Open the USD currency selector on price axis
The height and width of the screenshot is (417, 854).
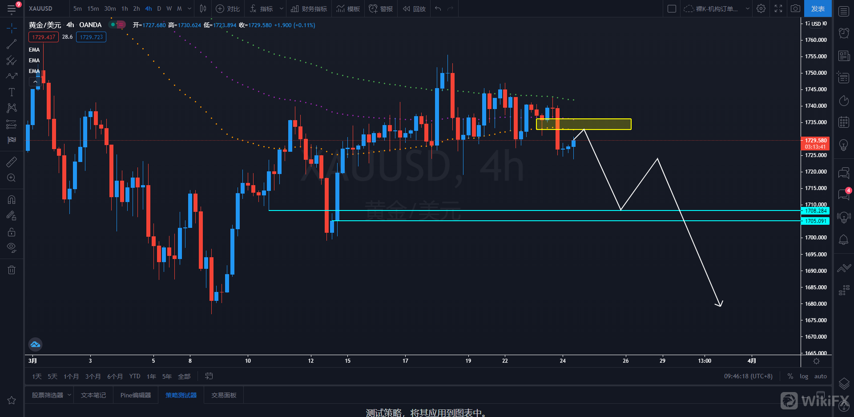coord(816,24)
